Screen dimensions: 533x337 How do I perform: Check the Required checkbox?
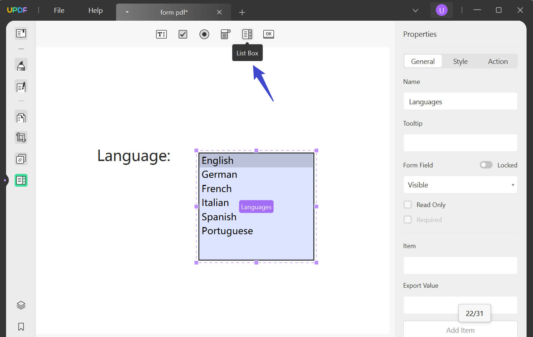[408, 220]
